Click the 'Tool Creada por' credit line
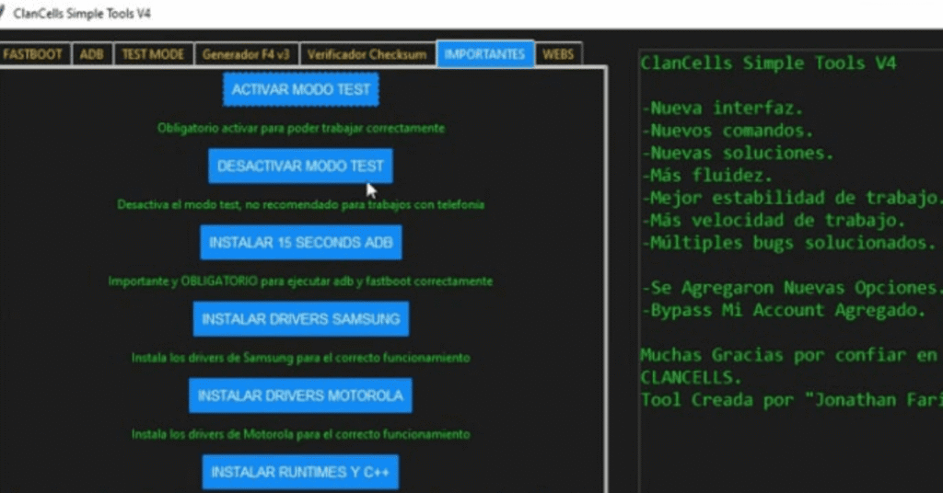Screen dimensions: 943x493 point(791,400)
